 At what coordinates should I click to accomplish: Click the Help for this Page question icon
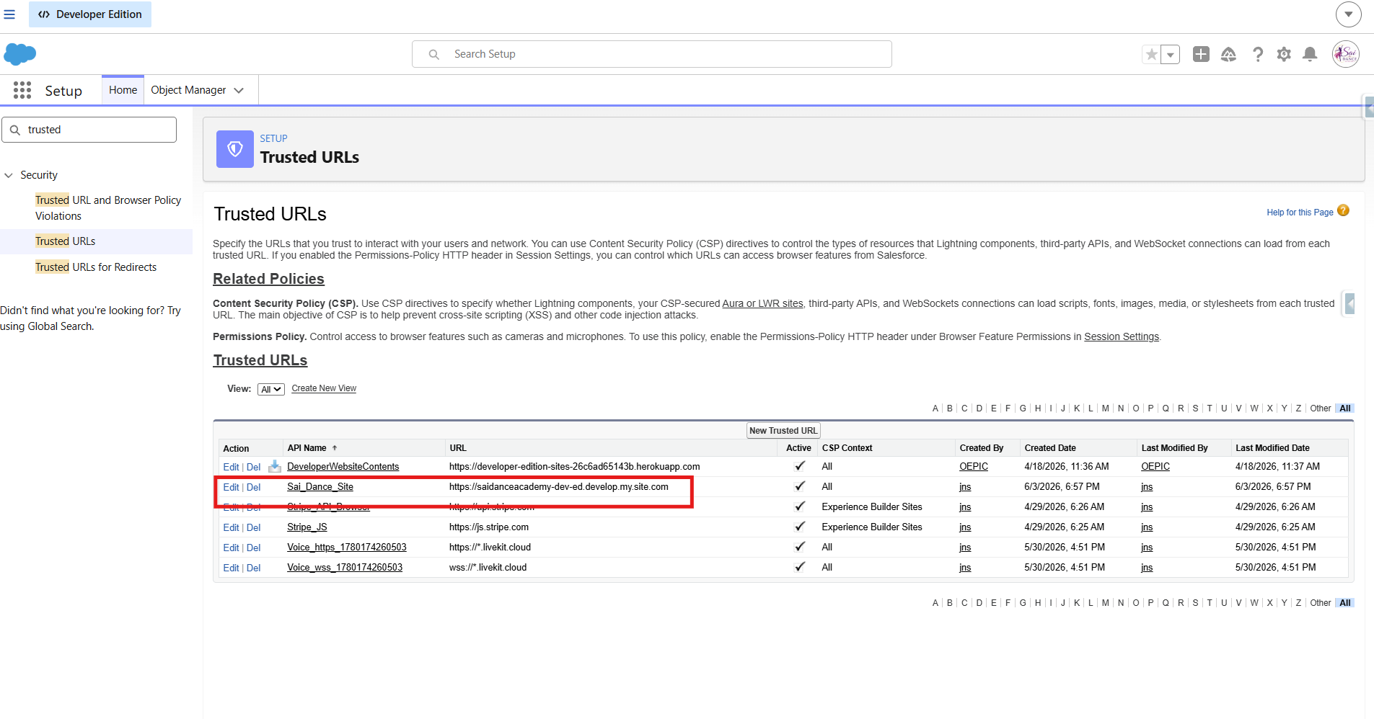pyautogui.click(x=1343, y=210)
